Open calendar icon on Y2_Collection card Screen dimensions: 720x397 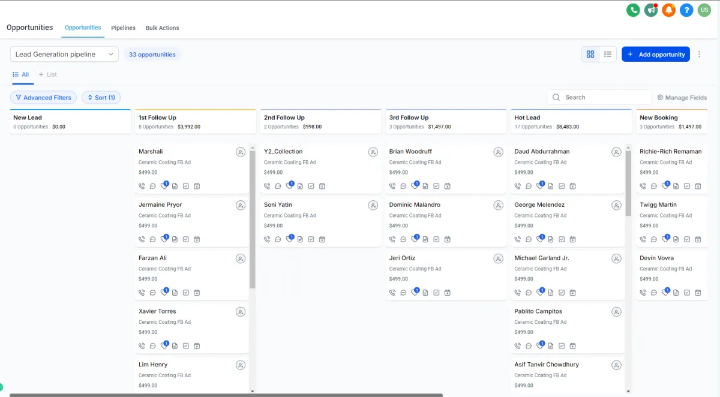coord(322,187)
